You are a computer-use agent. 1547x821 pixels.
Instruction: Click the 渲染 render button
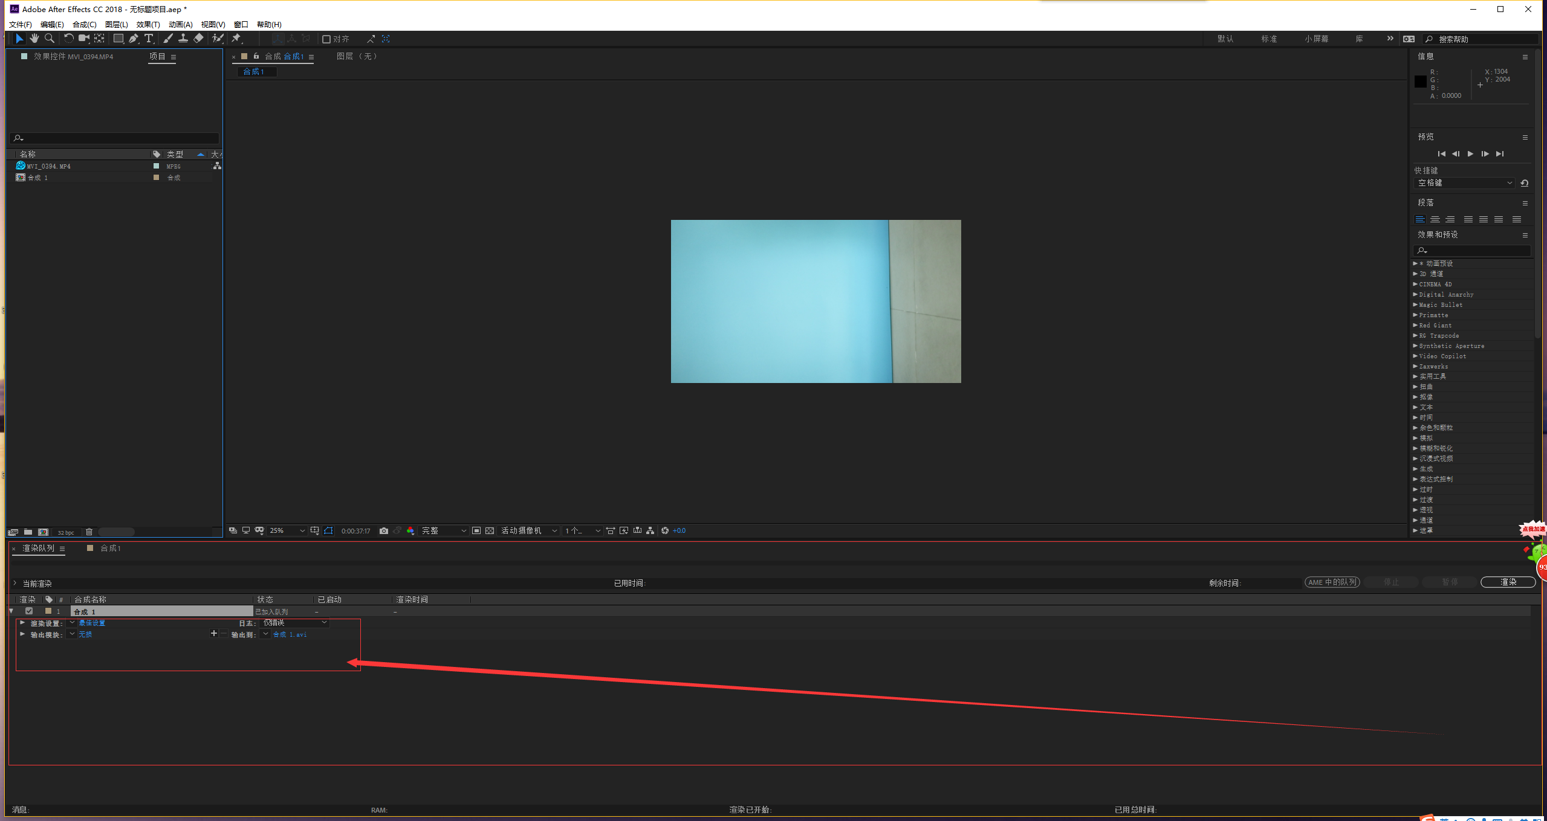point(1507,582)
